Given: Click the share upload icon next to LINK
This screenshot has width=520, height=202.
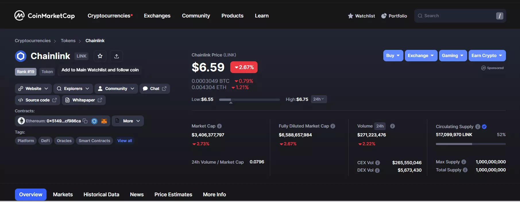Looking at the screenshot, I should coord(117,56).
